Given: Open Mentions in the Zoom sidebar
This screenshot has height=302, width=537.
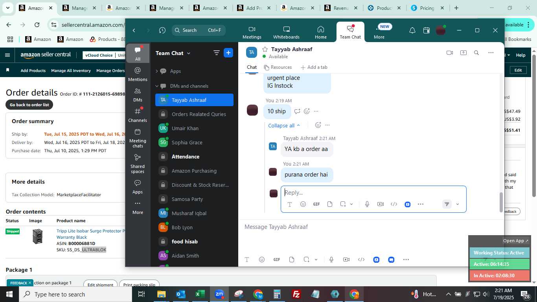Looking at the screenshot, I should pyautogui.click(x=138, y=74).
